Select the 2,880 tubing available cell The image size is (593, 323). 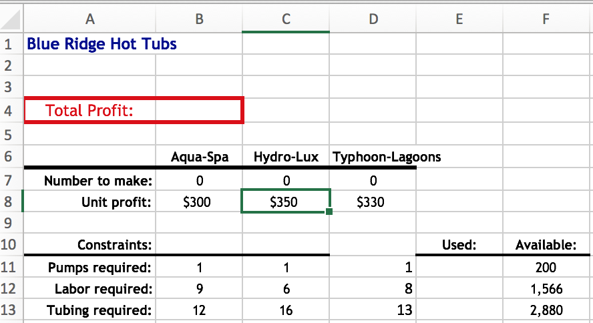pyautogui.click(x=546, y=310)
